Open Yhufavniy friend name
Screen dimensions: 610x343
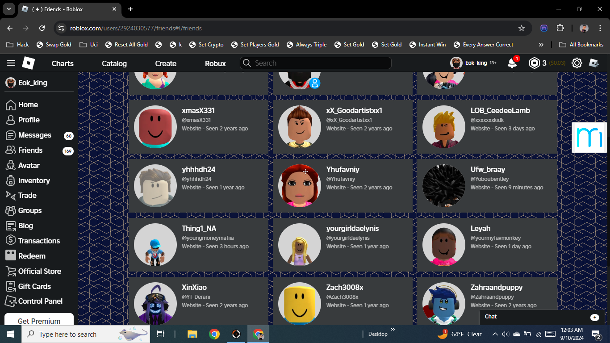click(x=343, y=169)
